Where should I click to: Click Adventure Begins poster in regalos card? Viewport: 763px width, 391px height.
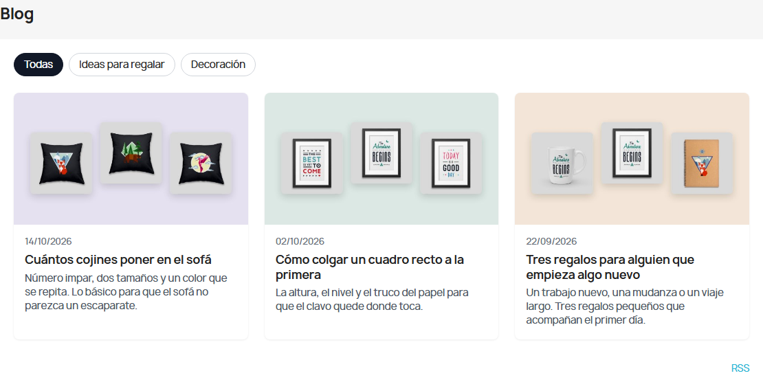(x=632, y=153)
